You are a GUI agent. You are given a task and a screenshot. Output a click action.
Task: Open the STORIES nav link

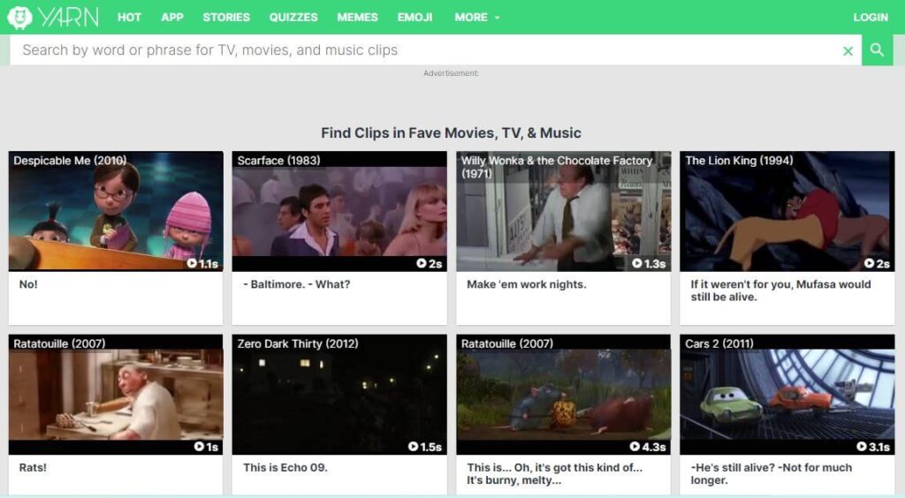point(226,17)
